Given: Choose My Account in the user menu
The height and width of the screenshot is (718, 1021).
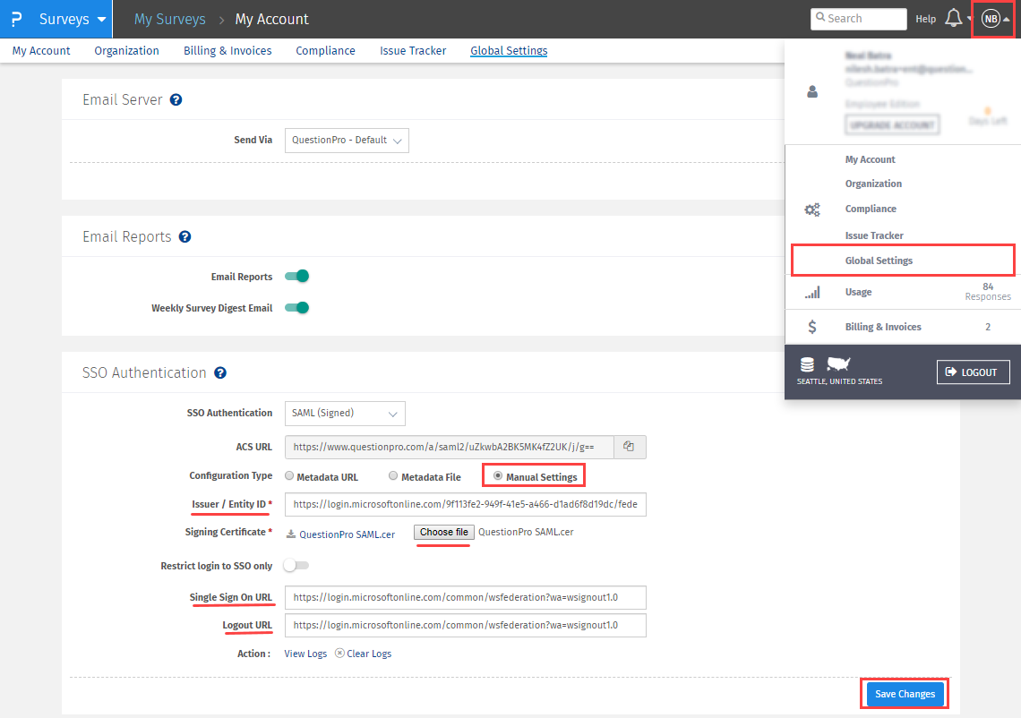Looking at the screenshot, I should coord(870,159).
